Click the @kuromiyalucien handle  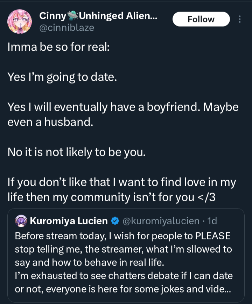click(161, 221)
